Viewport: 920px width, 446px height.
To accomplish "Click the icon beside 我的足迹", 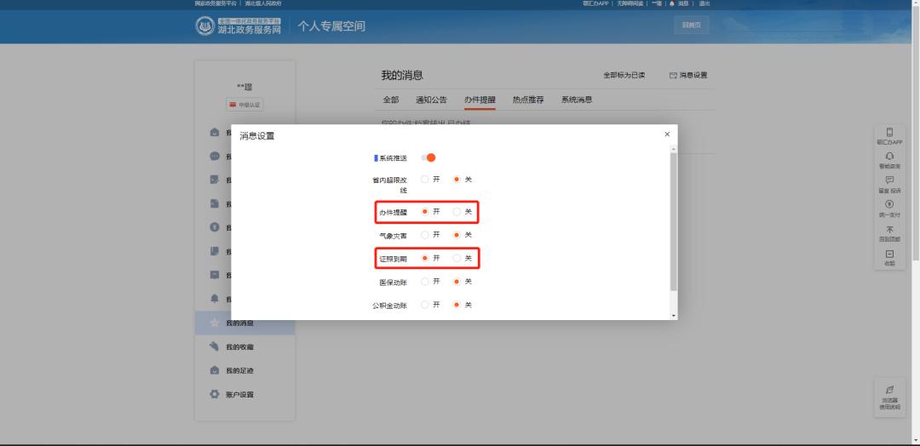I will pyautogui.click(x=215, y=370).
